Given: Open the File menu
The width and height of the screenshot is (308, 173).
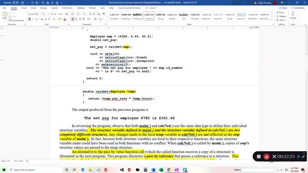Looking at the screenshot, I should tap(4, 8).
